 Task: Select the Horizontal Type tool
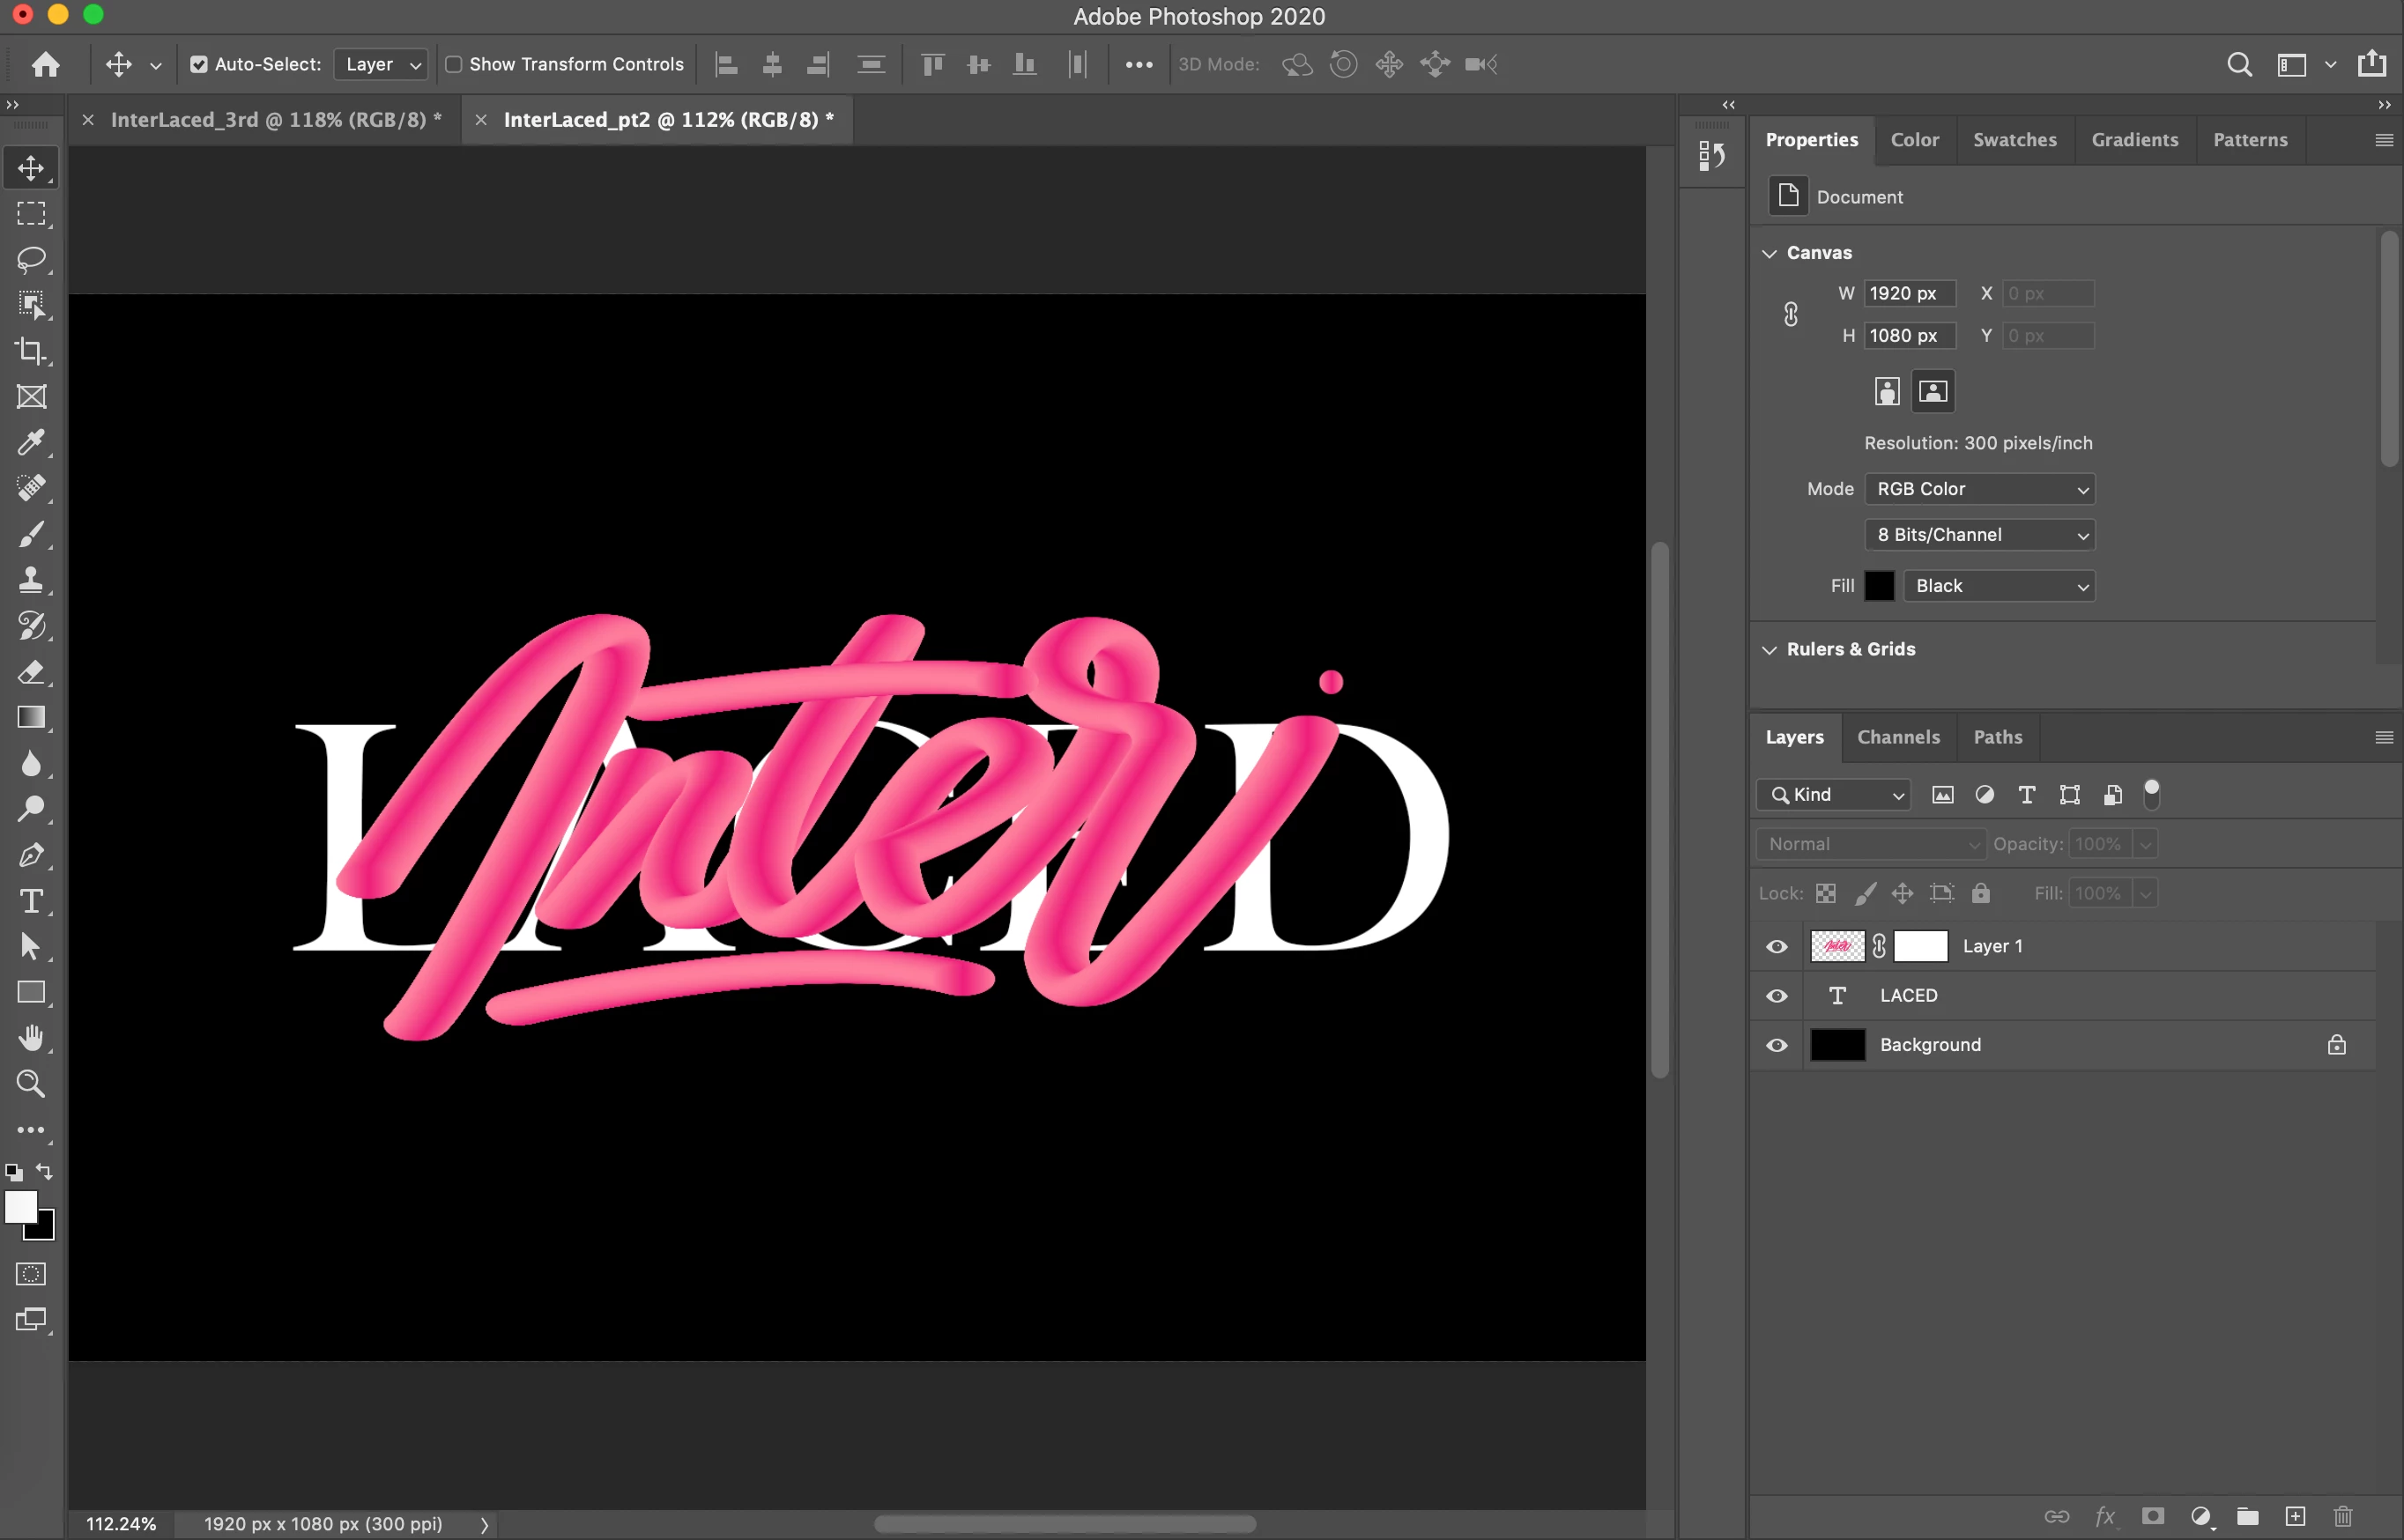click(31, 901)
